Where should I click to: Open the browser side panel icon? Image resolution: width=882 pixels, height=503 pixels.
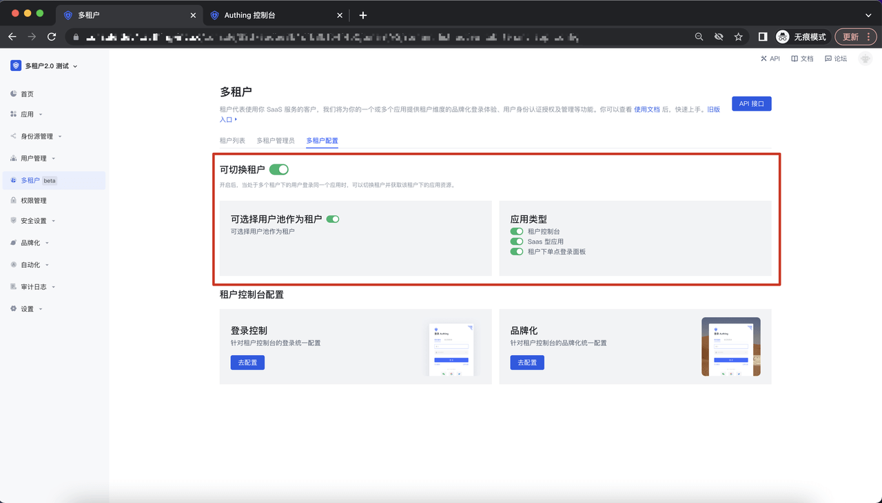(x=763, y=36)
